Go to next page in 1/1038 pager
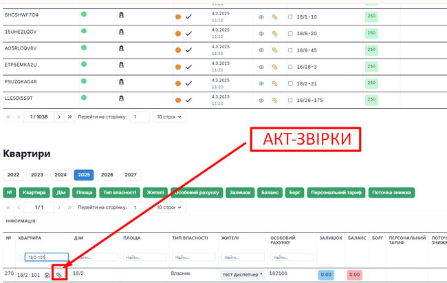The width and height of the screenshot is (447, 283). click(x=59, y=117)
